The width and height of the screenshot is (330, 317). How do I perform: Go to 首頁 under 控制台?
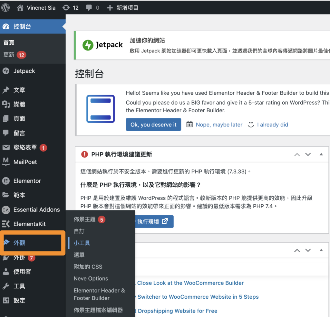click(x=9, y=43)
